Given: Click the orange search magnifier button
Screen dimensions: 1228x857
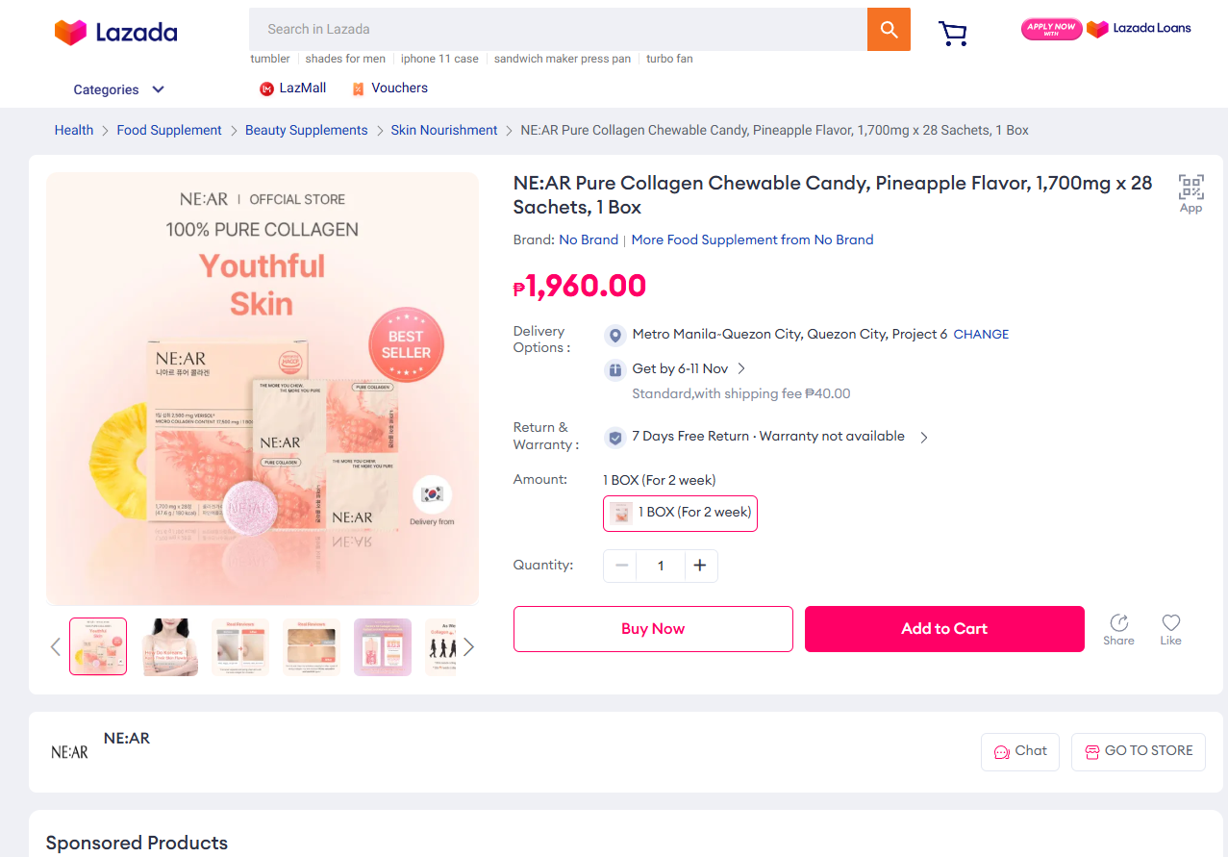Looking at the screenshot, I should pos(889,29).
